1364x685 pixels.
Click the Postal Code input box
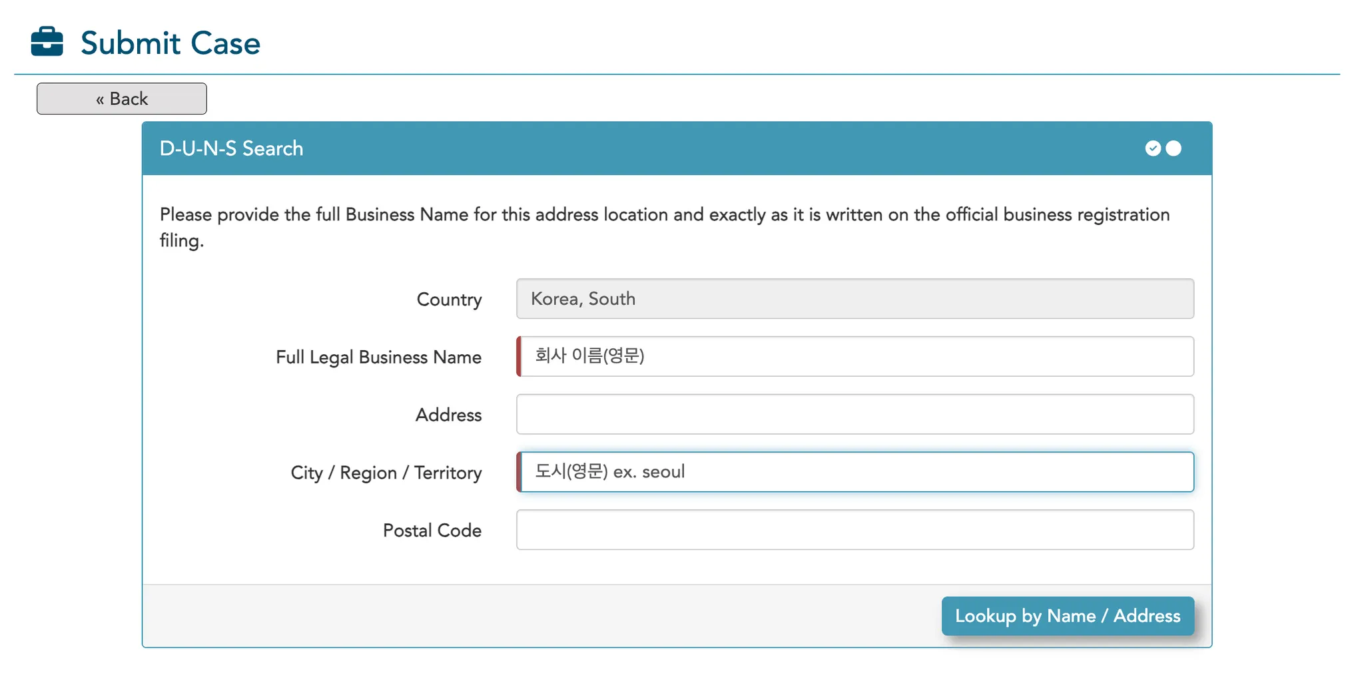pos(855,530)
